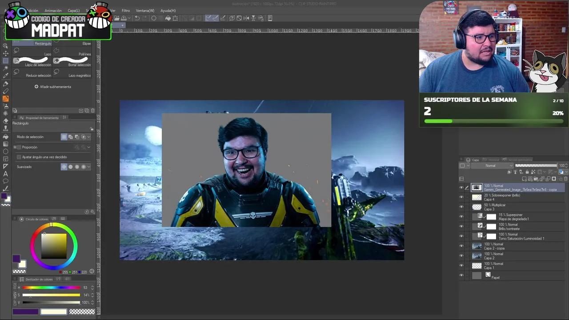Hide the Capa 4 layer
This screenshot has width=569, height=320.
point(461,197)
